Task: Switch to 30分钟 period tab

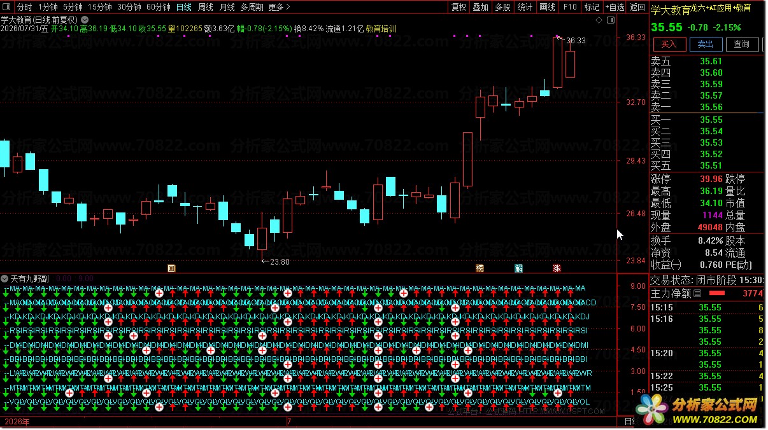Action: tap(129, 7)
